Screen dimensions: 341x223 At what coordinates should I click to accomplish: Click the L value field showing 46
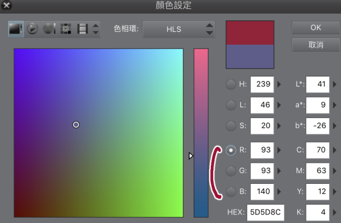click(x=262, y=105)
